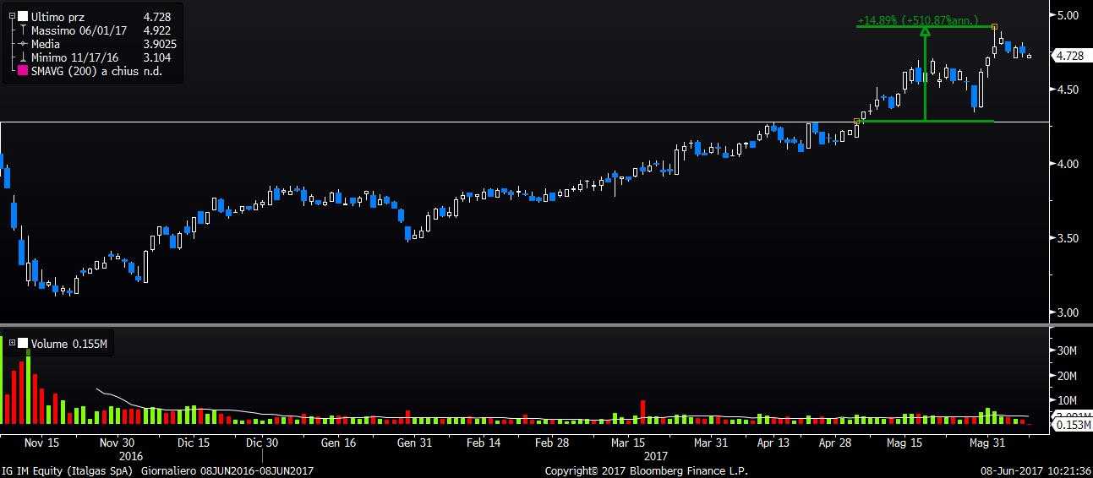Click the 2017 year label
Viewport: 1093px width, 478px height.
pos(656,454)
